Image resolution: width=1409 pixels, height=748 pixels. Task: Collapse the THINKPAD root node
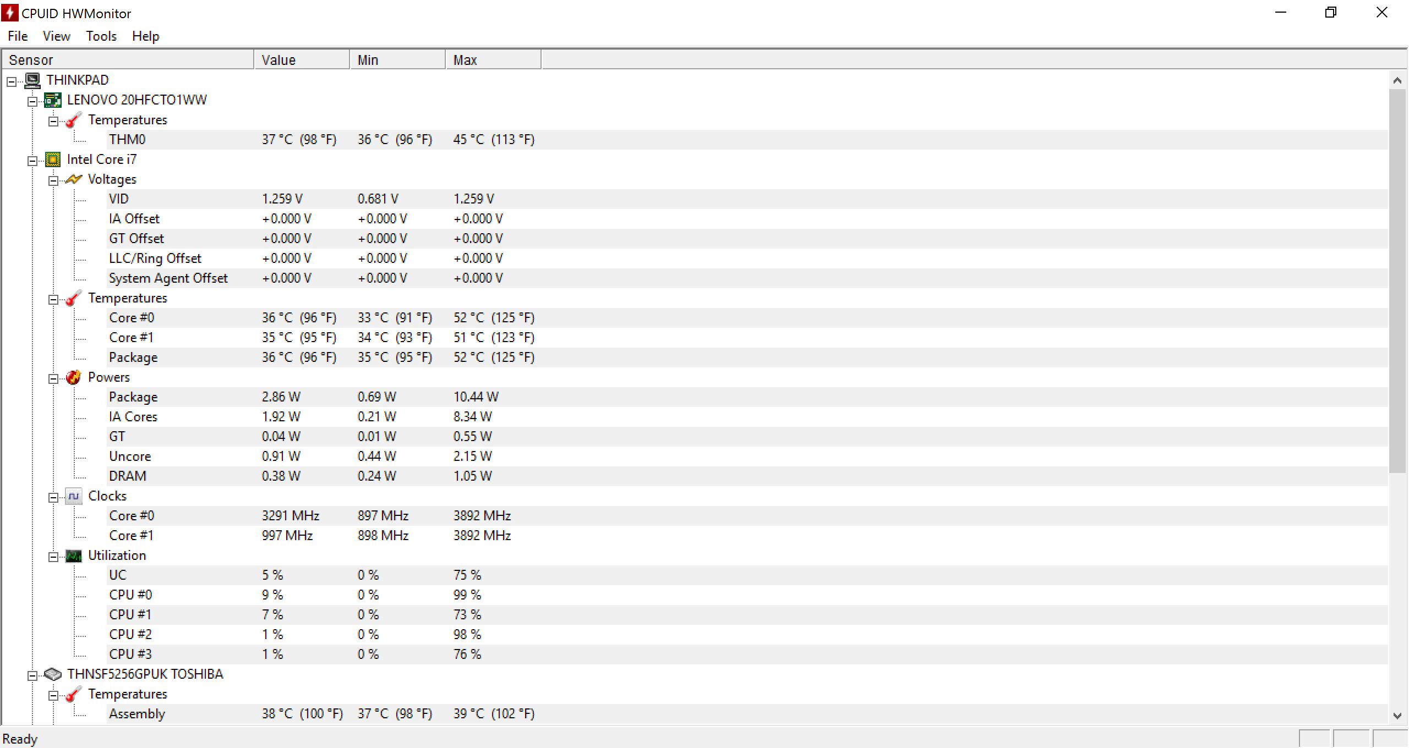click(x=12, y=82)
